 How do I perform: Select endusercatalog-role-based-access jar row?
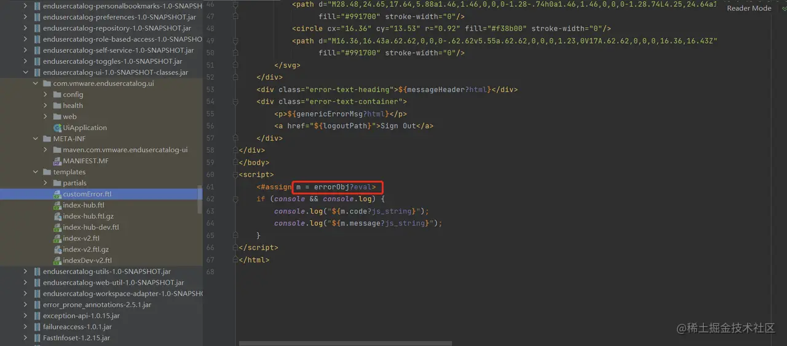(101, 39)
